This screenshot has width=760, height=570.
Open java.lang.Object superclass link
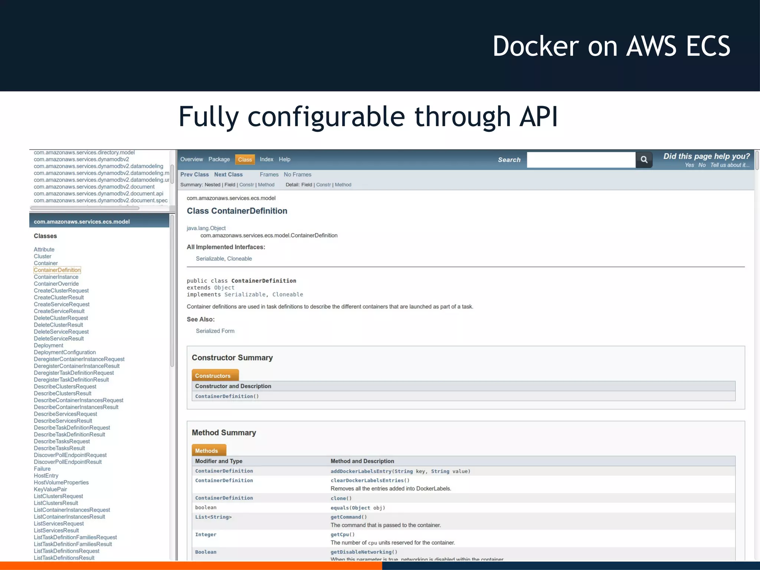(x=206, y=228)
